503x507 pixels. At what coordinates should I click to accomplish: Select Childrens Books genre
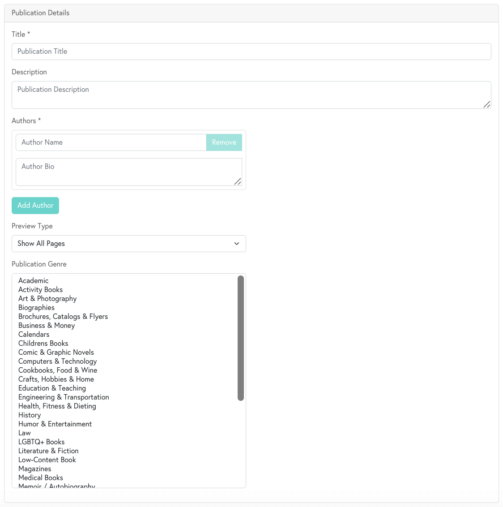[43, 343]
